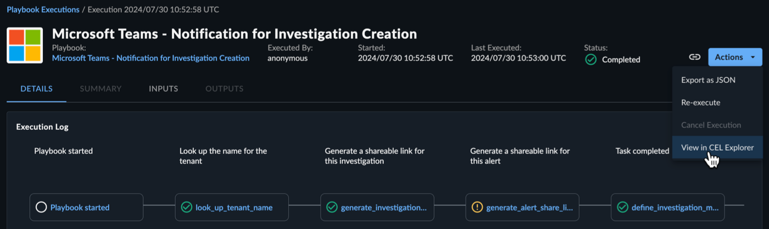Select View in CEL Explorer option
This screenshot has width=769, height=229.
(717, 147)
